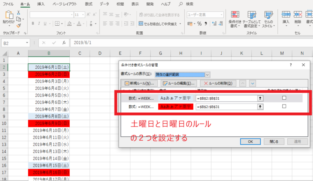Image resolution: width=313 pixels, height=181 pixels.
Task: Click the range selector for second rule
Action: 260,107
